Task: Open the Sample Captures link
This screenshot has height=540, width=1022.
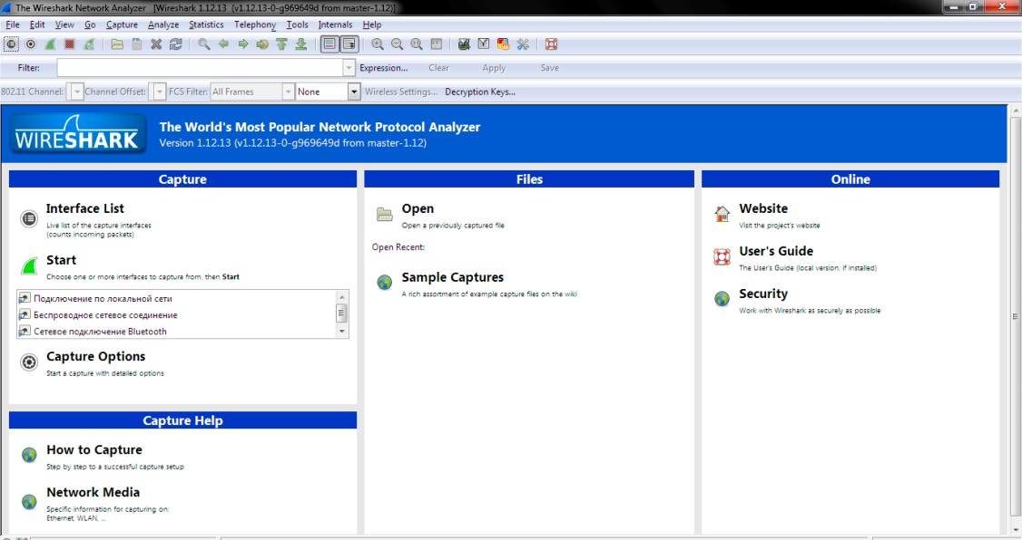Action: pyautogui.click(x=452, y=277)
